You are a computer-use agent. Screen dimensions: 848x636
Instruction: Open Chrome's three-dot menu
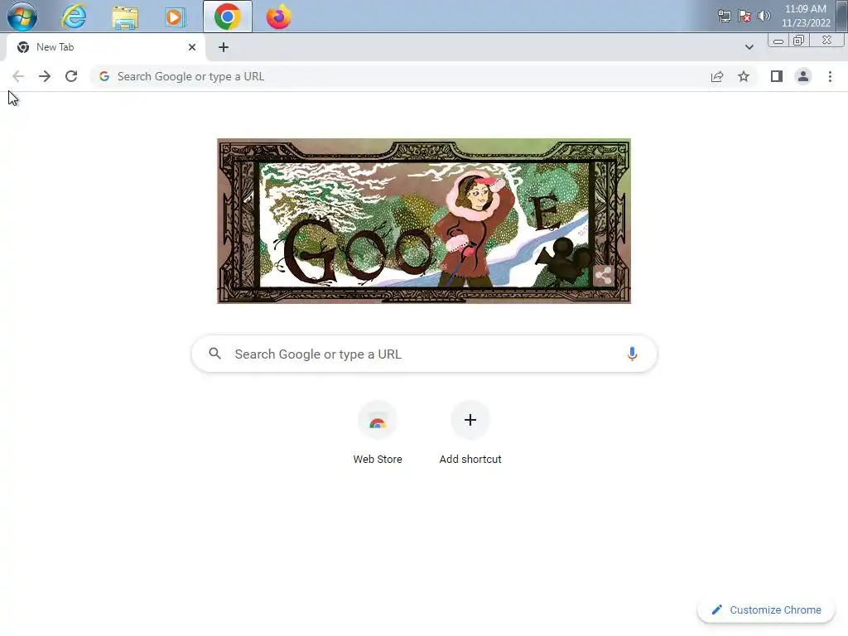tap(830, 76)
